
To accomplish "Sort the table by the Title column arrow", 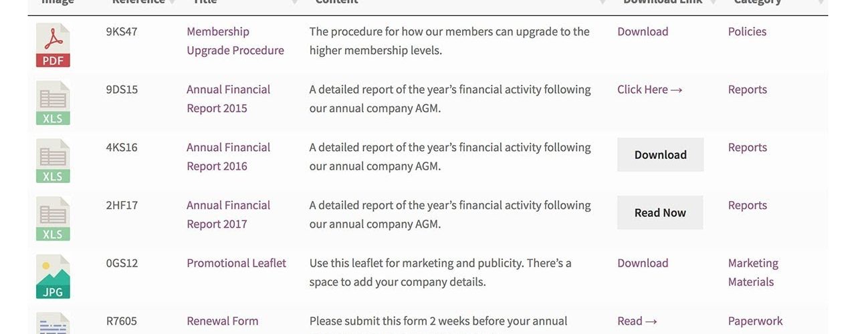I will (295, 3).
